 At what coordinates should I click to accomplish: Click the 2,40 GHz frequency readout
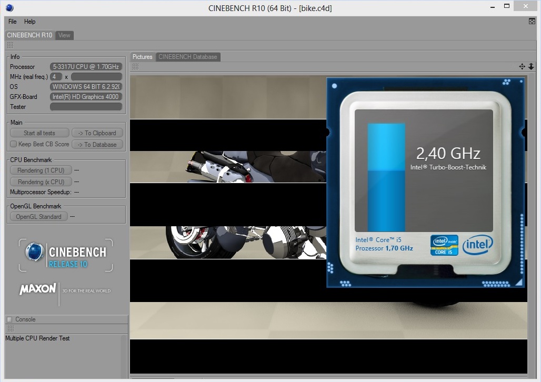click(x=448, y=154)
